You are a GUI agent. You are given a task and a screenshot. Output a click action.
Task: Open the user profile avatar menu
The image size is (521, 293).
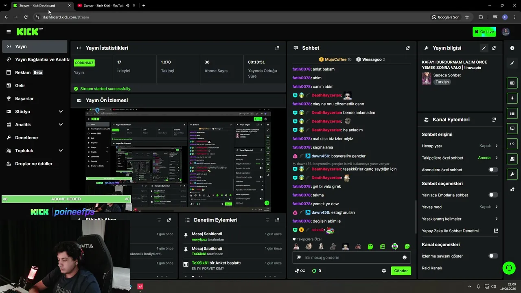(x=506, y=32)
